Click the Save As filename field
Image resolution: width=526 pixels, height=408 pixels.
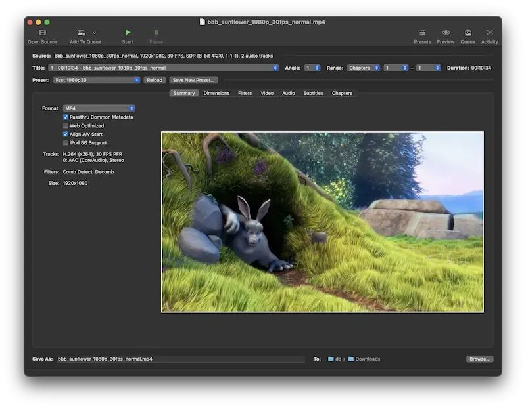pyautogui.click(x=180, y=359)
